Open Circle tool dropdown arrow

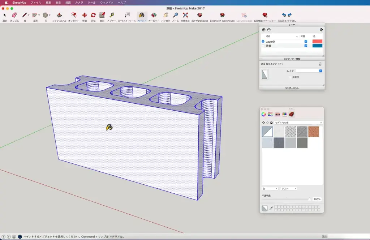[x=50, y=15]
